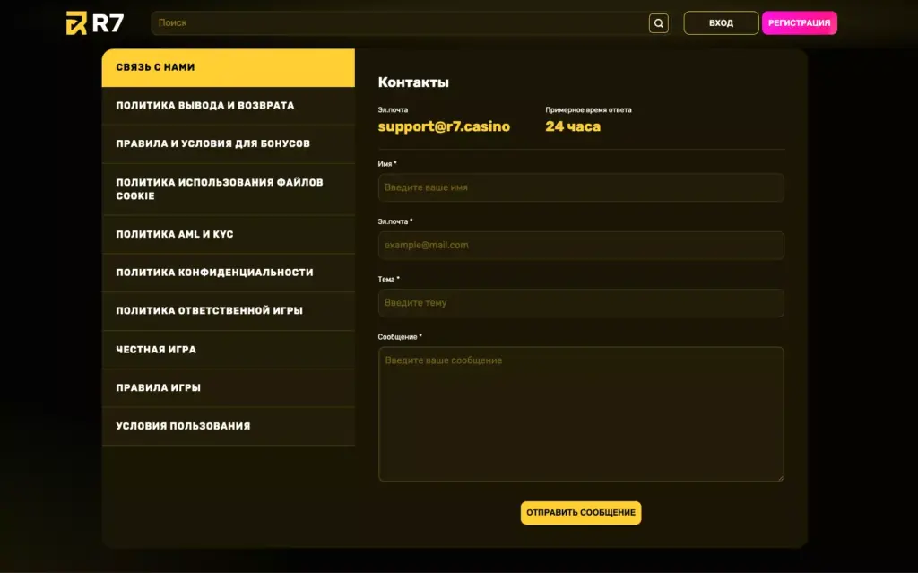This screenshot has height=573, width=918.
Task: Select ПОЛИТИКА AML И KYC
Action: tap(229, 234)
